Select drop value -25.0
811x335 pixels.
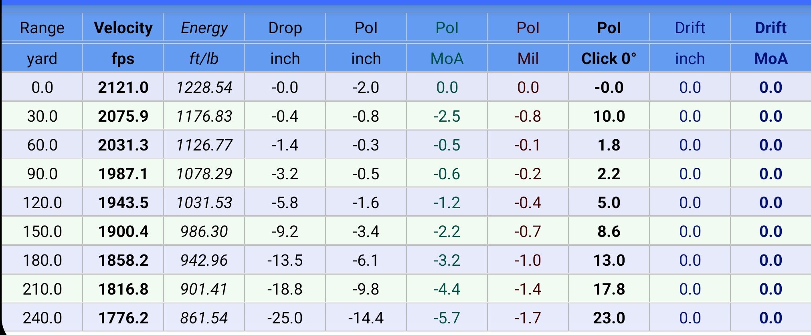point(285,318)
